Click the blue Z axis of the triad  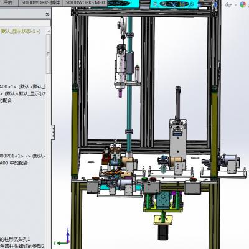pyautogui.click(x=68, y=235)
